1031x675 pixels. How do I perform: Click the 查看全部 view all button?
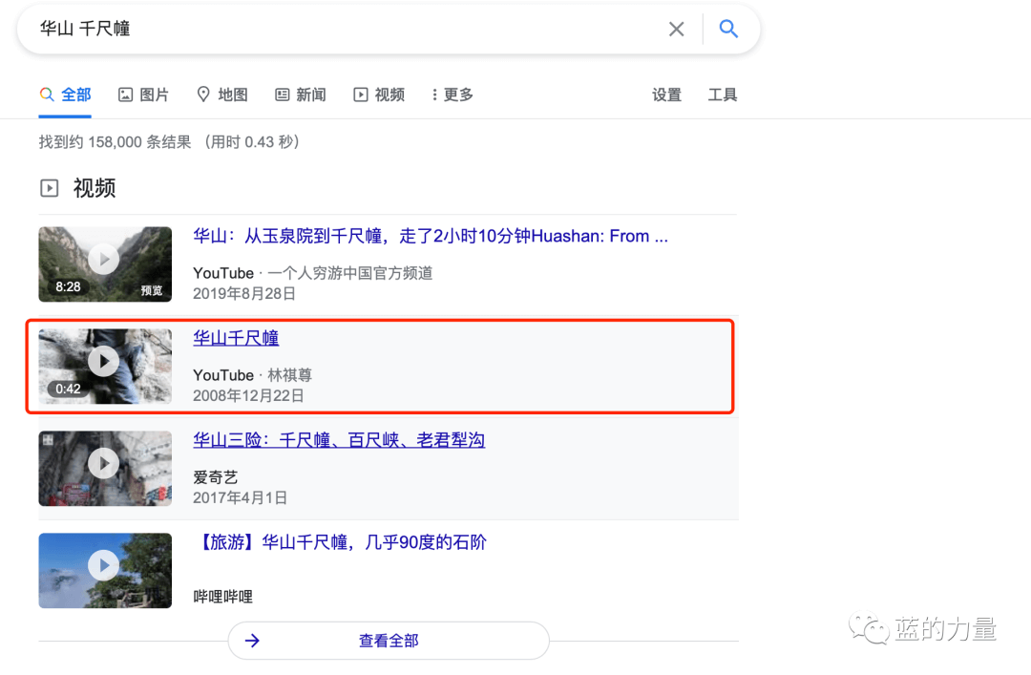pos(389,641)
